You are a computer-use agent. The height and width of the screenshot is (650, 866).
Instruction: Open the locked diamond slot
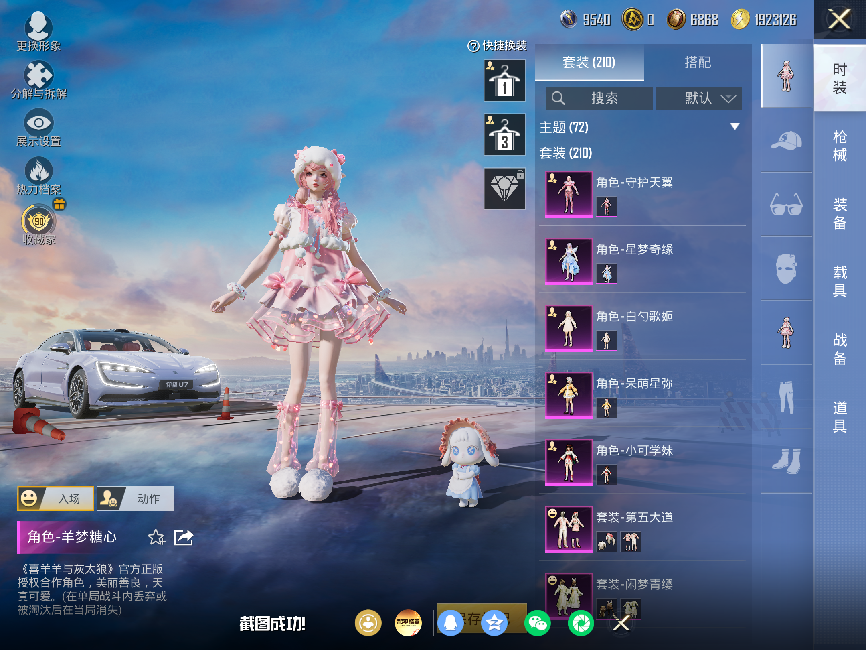click(x=504, y=189)
